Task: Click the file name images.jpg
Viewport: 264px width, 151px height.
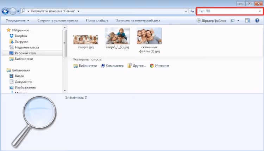Action: pyautogui.click(x=86, y=47)
